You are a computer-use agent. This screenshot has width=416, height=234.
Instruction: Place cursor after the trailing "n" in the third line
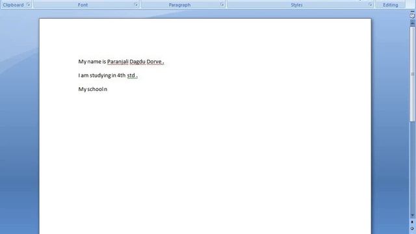coord(107,89)
